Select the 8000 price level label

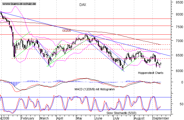click(x=179, y=15)
